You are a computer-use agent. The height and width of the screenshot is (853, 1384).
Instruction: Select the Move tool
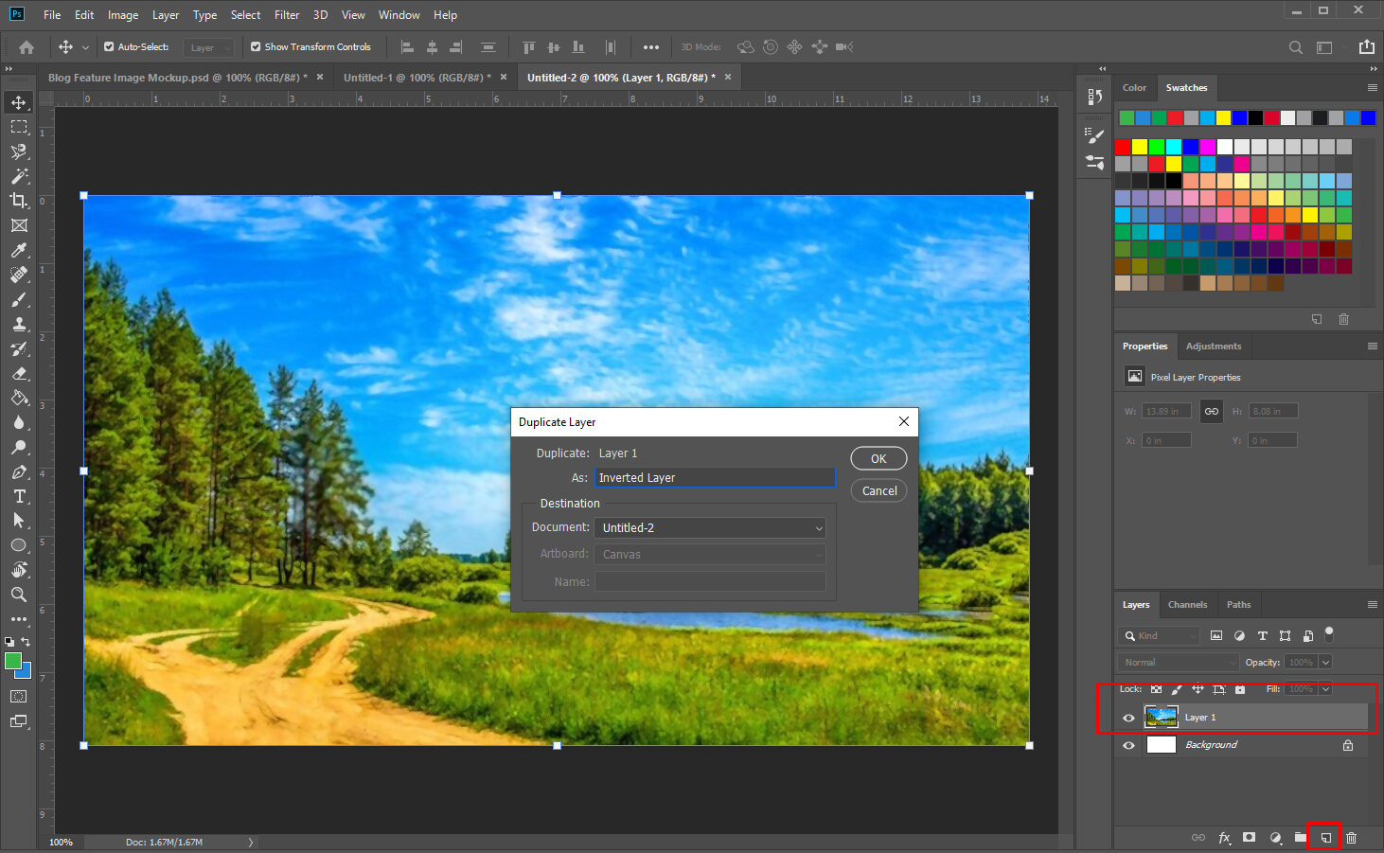click(19, 101)
